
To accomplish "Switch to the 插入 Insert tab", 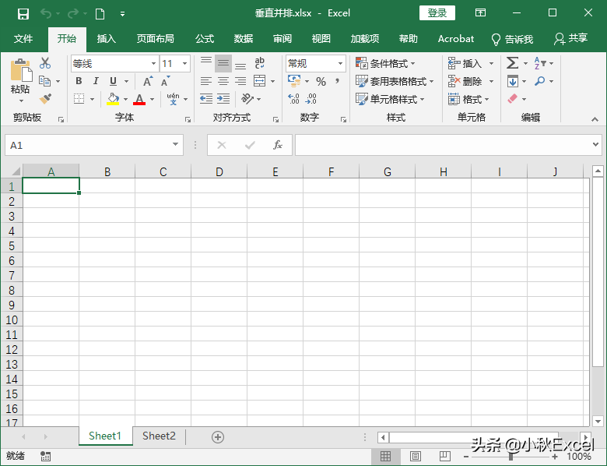I will tap(107, 39).
